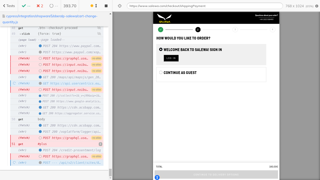Select the Welcome Back sign in radio
The image size is (320, 180).
coord(161,49)
